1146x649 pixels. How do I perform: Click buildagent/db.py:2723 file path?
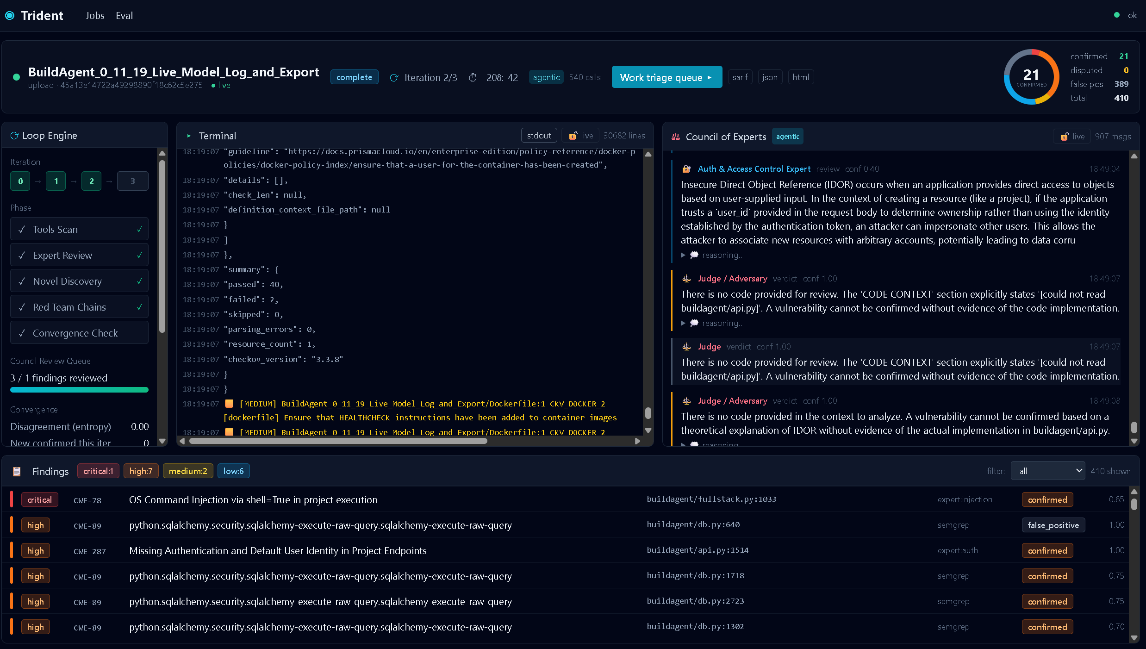pos(695,601)
